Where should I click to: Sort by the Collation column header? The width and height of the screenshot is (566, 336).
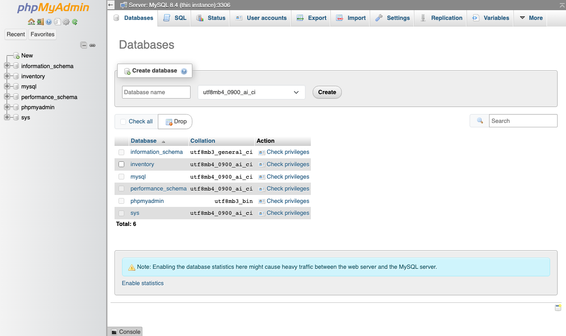(203, 141)
